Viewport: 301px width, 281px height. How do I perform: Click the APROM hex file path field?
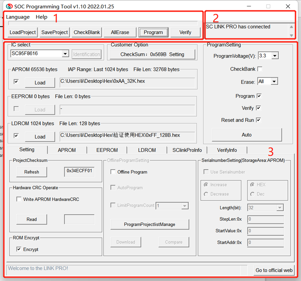127,82
